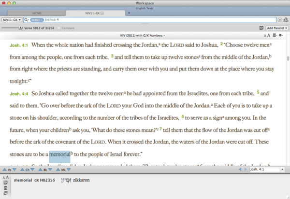Viewport: 290px width, 199px height.
Task: Switch to the HCSBS tab
Action: click(x=36, y=13)
